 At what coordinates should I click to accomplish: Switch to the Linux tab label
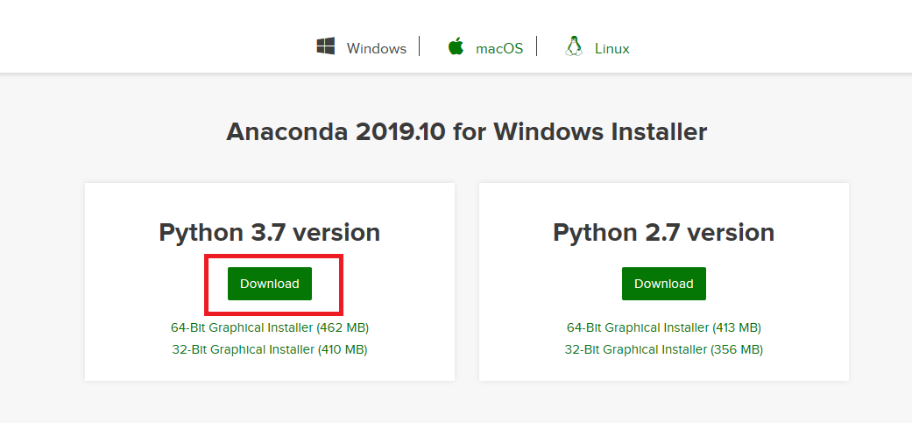[x=612, y=48]
